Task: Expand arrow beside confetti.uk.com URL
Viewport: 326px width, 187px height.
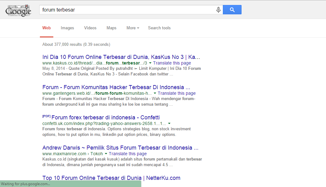Action: click(169, 123)
